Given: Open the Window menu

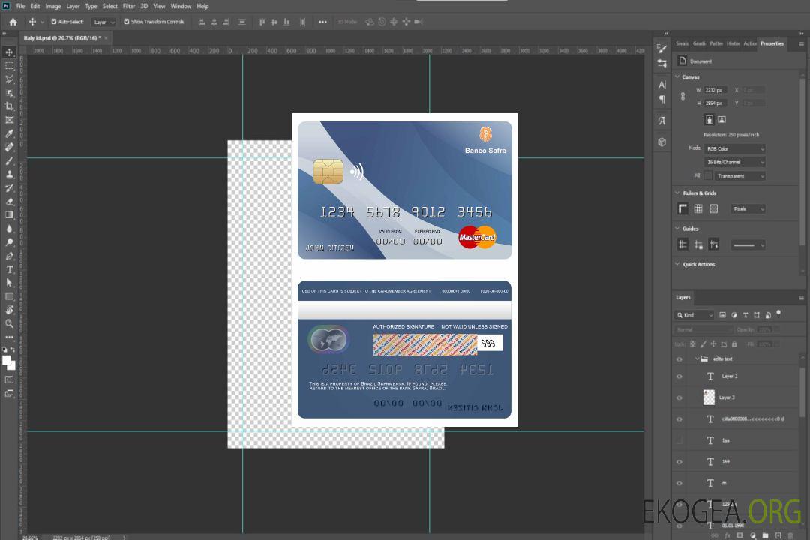Looking at the screenshot, I should pos(181,6).
